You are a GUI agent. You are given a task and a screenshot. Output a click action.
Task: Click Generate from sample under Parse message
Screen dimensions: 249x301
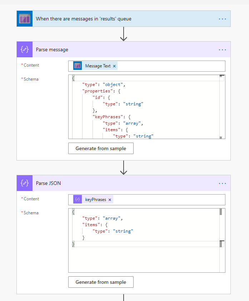101,148
